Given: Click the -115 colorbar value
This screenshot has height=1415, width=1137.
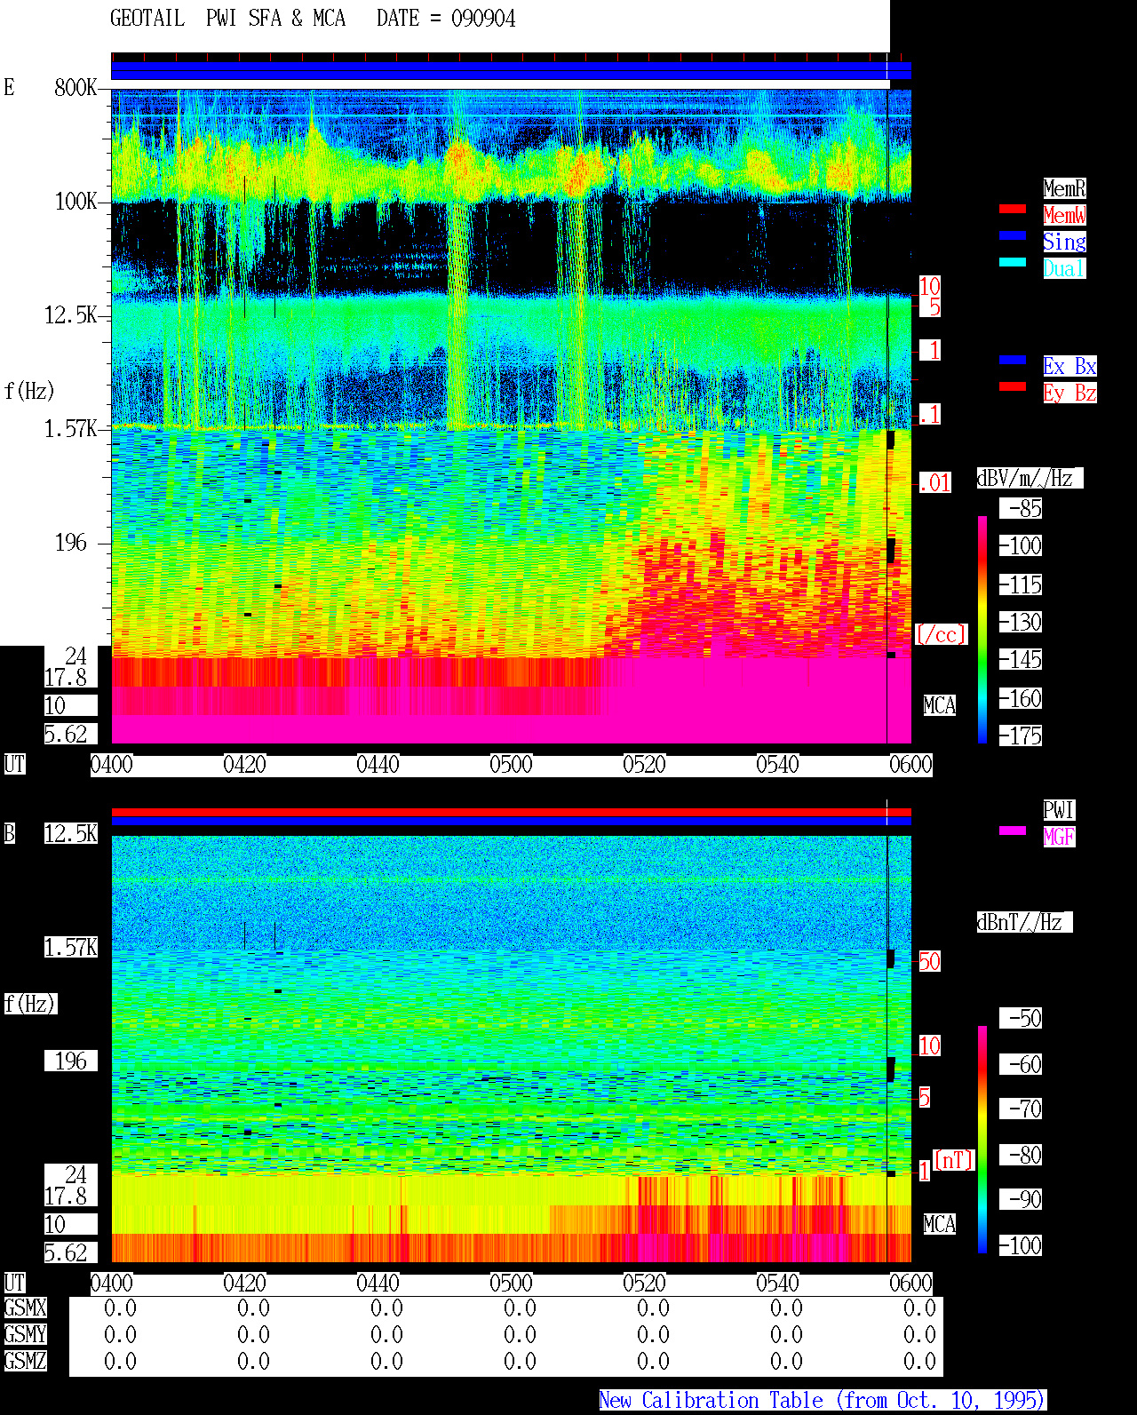Looking at the screenshot, I should click(x=1021, y=585).
